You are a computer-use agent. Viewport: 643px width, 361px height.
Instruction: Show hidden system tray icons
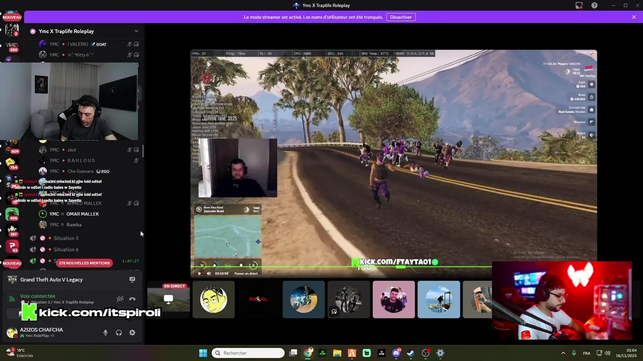pyautogui.click(x=563, y=353)
